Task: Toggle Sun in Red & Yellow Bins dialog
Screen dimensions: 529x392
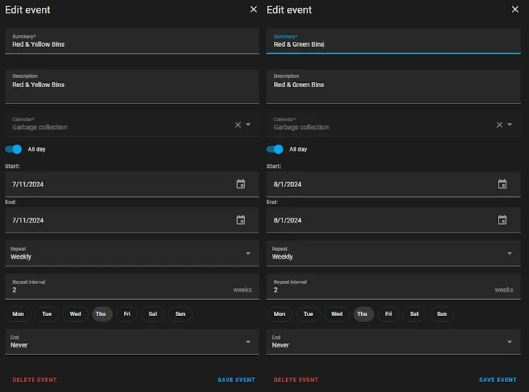Action: [x=180, y=314]
